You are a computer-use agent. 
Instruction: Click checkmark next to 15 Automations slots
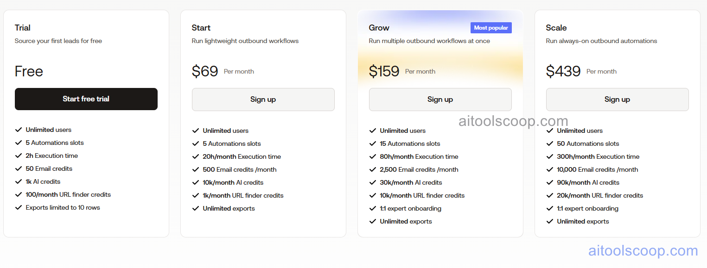(373, 144)
